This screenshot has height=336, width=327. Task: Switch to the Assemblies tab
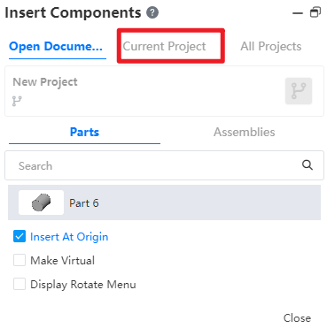[245, 132]
